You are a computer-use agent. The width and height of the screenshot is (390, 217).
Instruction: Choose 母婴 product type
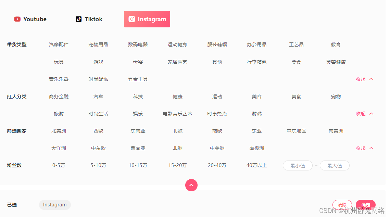click(138, 62)
